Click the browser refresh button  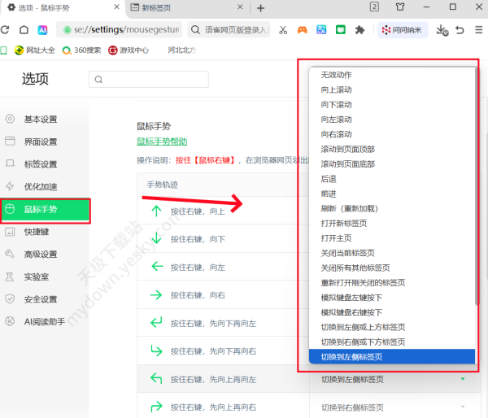point(6,30)
